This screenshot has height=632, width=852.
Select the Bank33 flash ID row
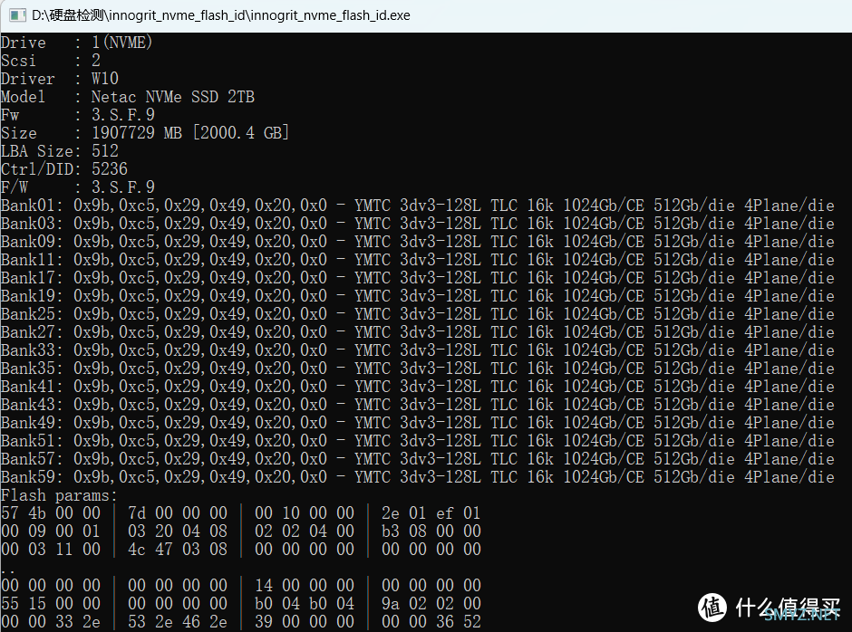point(417,350)
